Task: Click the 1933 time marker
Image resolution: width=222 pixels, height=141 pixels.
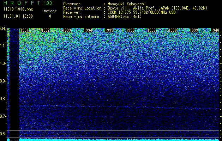Action: point(67,30)
